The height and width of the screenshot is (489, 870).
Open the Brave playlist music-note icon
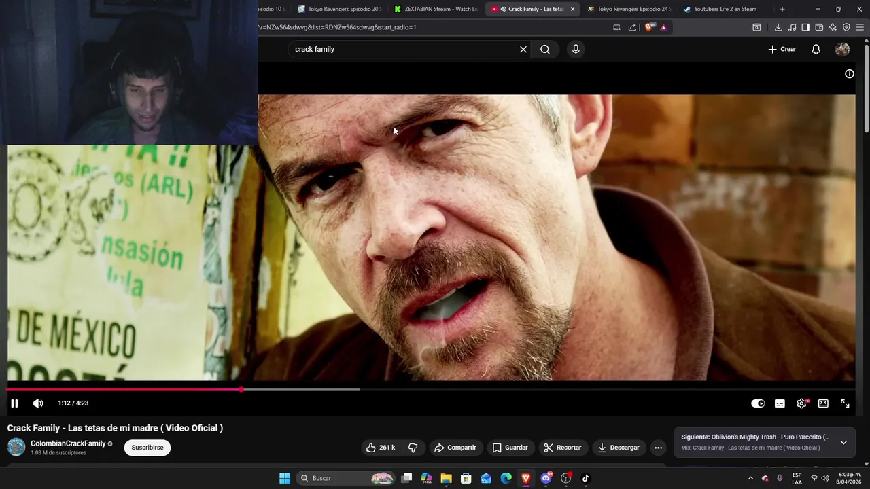pos(792,27)
